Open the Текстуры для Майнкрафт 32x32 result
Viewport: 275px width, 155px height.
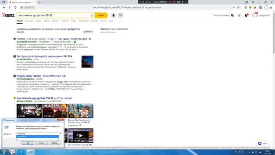[44, 56]
